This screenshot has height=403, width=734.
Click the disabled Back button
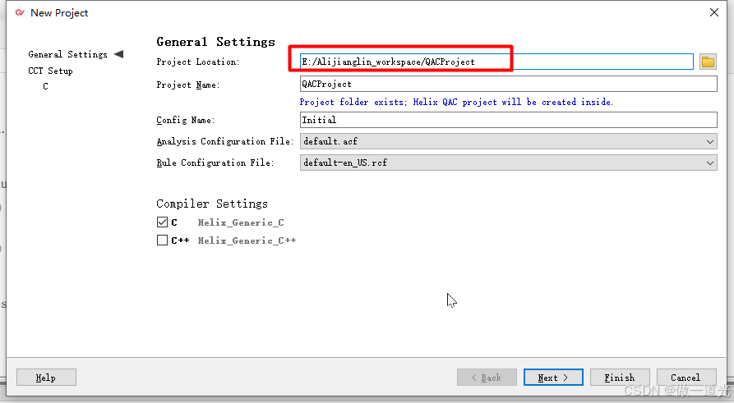tap(487, 378)
